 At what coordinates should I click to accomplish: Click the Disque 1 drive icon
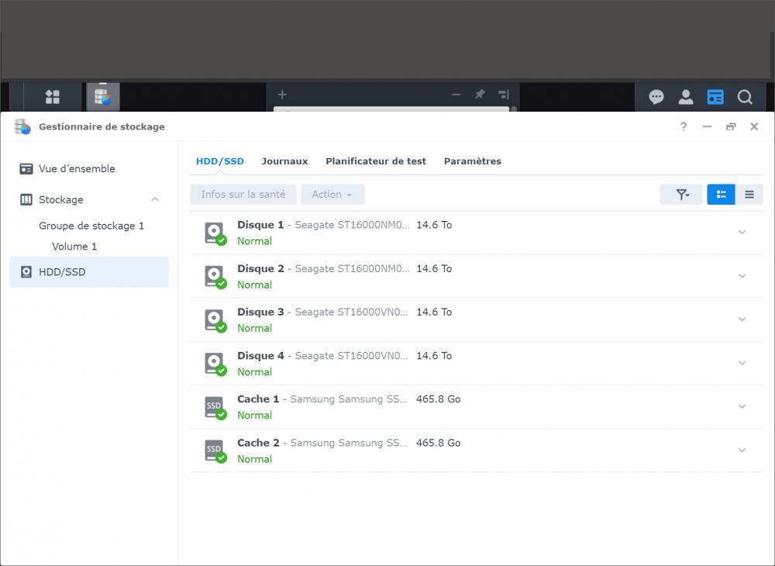(215, 233)
